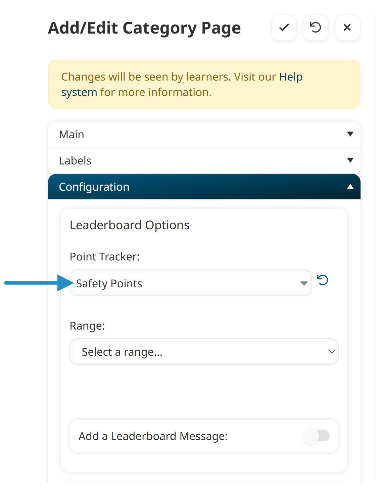Click the Add a Leaderboard Message label
This screenshot has height=488, width=379.
[153, 436]
